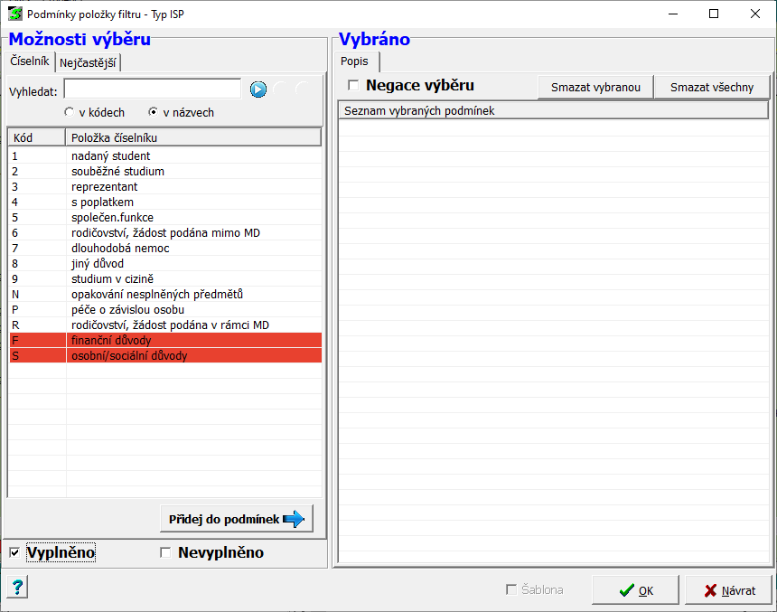Click the application icon in title bar
Image resolution: width=777 pixels, height=612 pixels.
(x=14, y=14)
